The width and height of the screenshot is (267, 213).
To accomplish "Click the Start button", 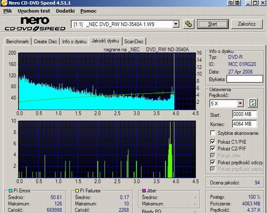I will point(213,24).
